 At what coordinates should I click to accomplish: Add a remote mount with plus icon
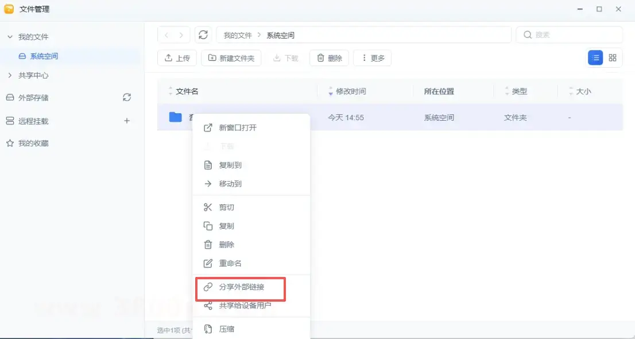coord(127,121)
